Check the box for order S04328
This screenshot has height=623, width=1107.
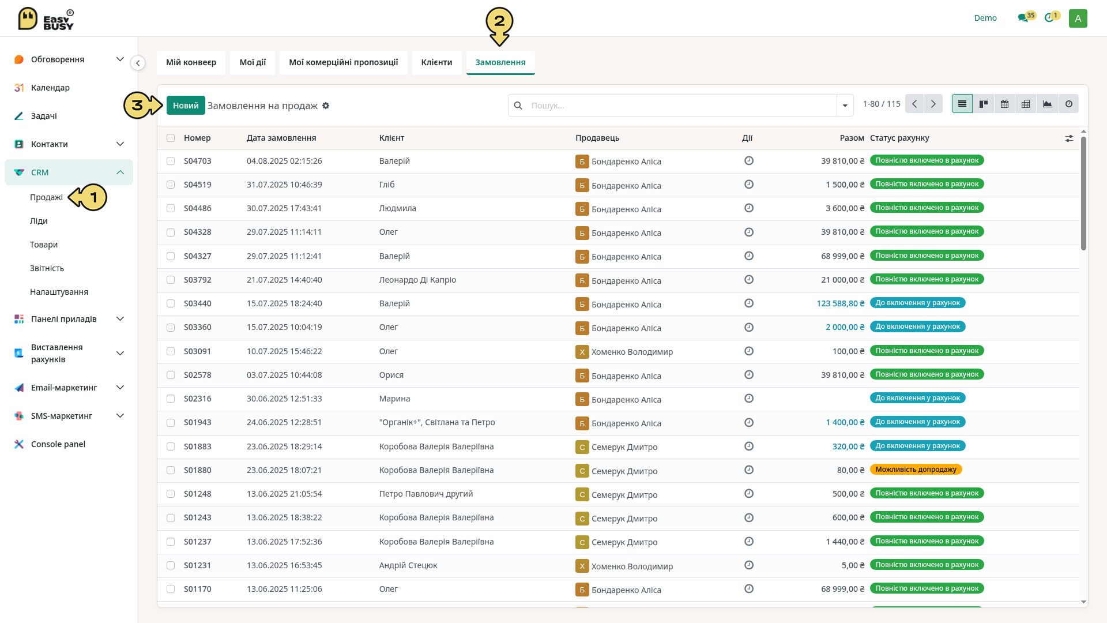coord(171,232)
